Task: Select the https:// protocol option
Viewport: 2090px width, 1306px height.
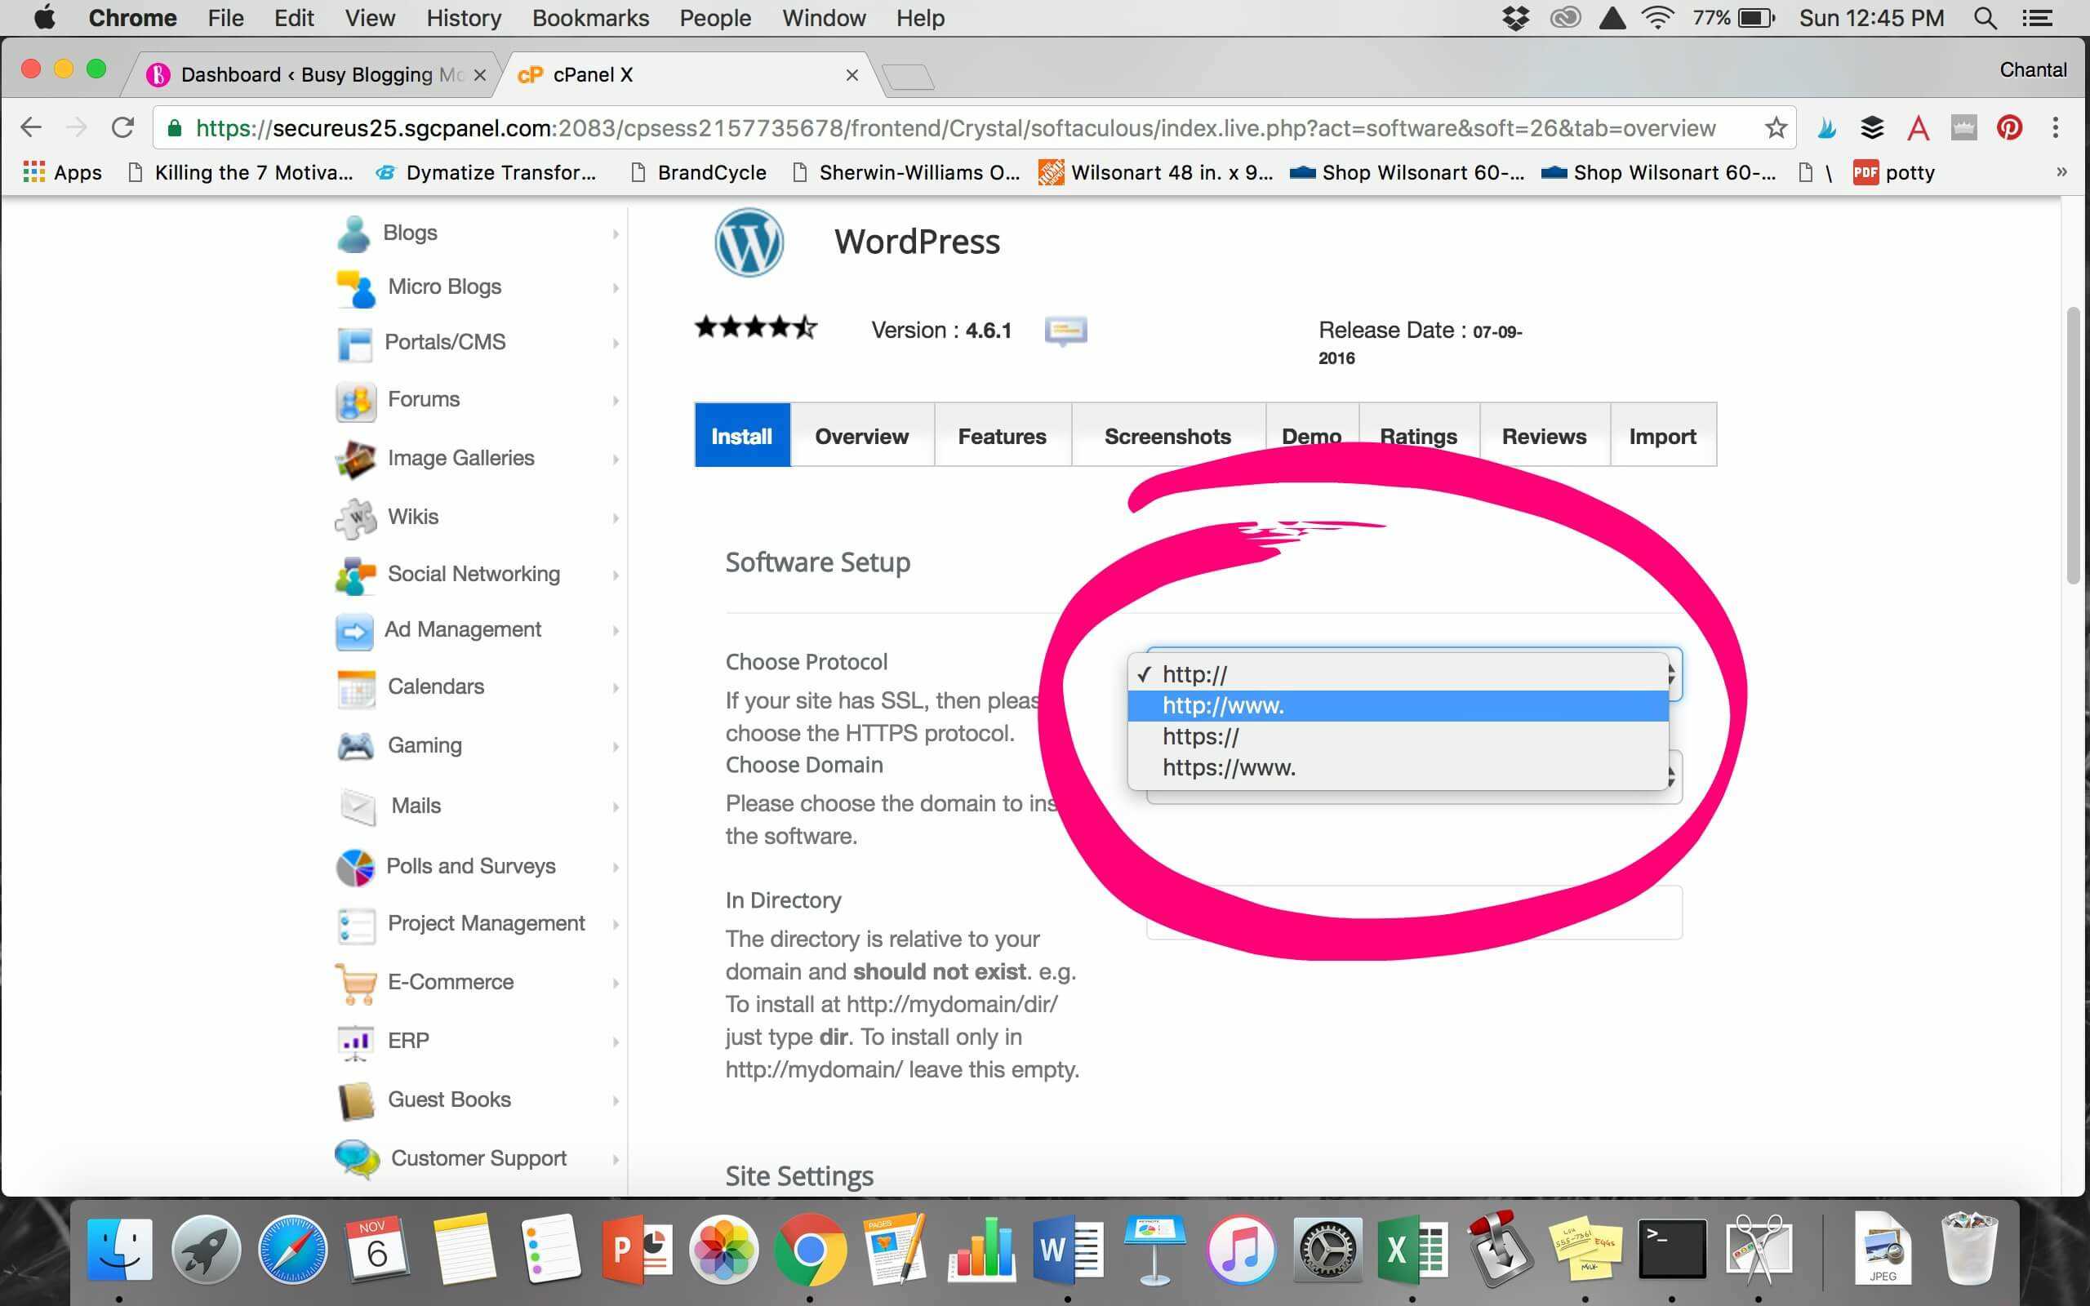Action: pos(1398,737)
